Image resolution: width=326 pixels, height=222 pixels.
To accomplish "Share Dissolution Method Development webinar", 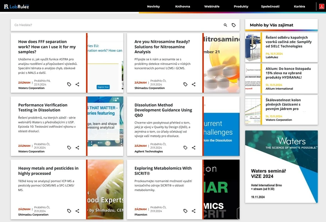I will (x=194, y=147).
